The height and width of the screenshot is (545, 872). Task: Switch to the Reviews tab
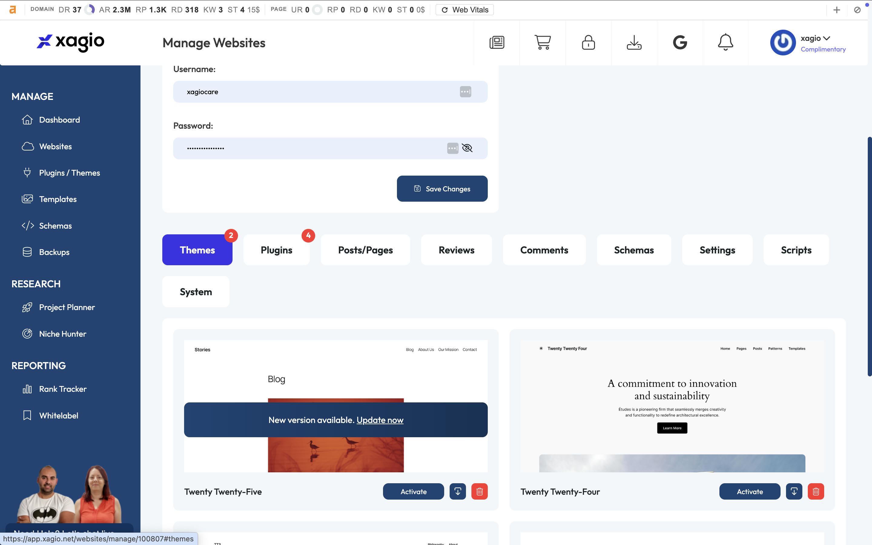click(456, 250)
